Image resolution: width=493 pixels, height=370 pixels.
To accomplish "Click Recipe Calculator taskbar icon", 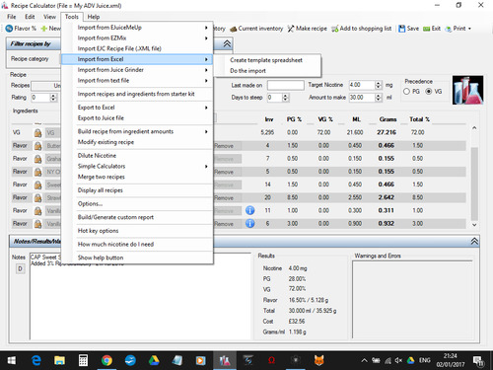I will tap(225, 361).
